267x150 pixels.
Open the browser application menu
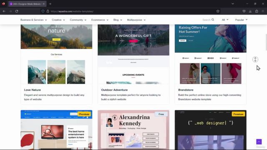pos(263,11)
